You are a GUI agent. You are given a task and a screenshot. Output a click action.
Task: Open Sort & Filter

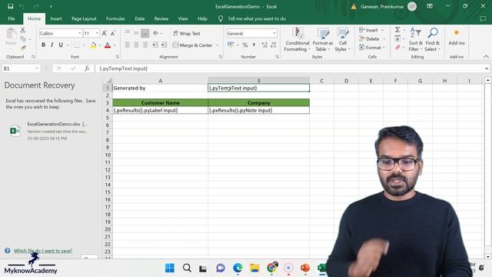[x=415, y=39]
